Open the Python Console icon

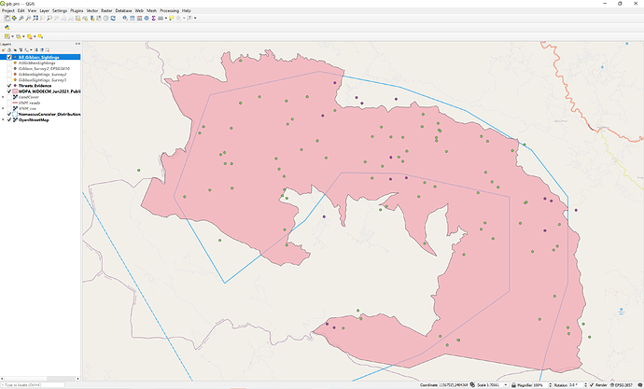[x=7, y=27]
